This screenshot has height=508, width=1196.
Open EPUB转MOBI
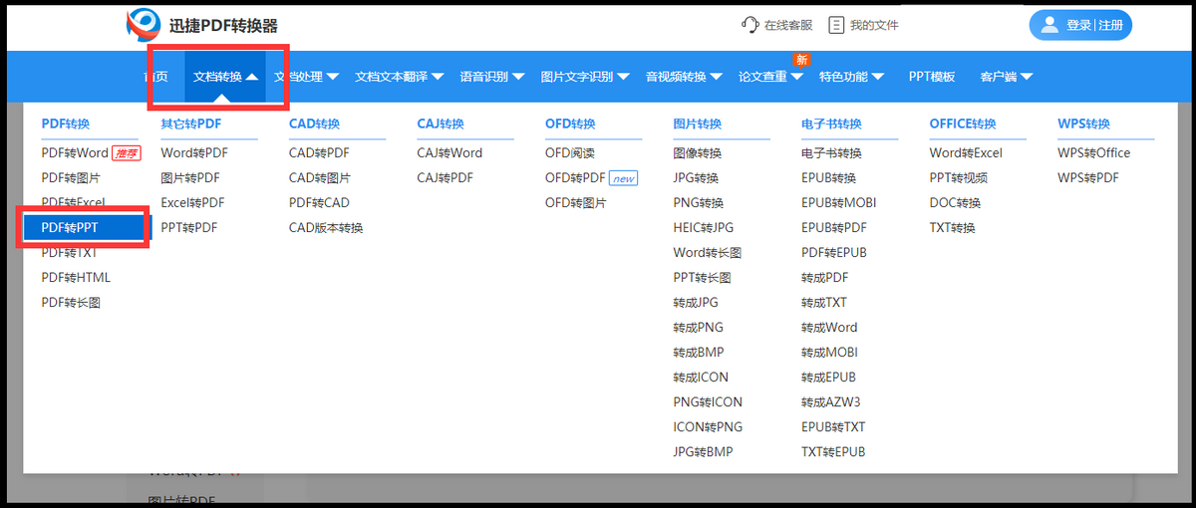tap(838, 203)
